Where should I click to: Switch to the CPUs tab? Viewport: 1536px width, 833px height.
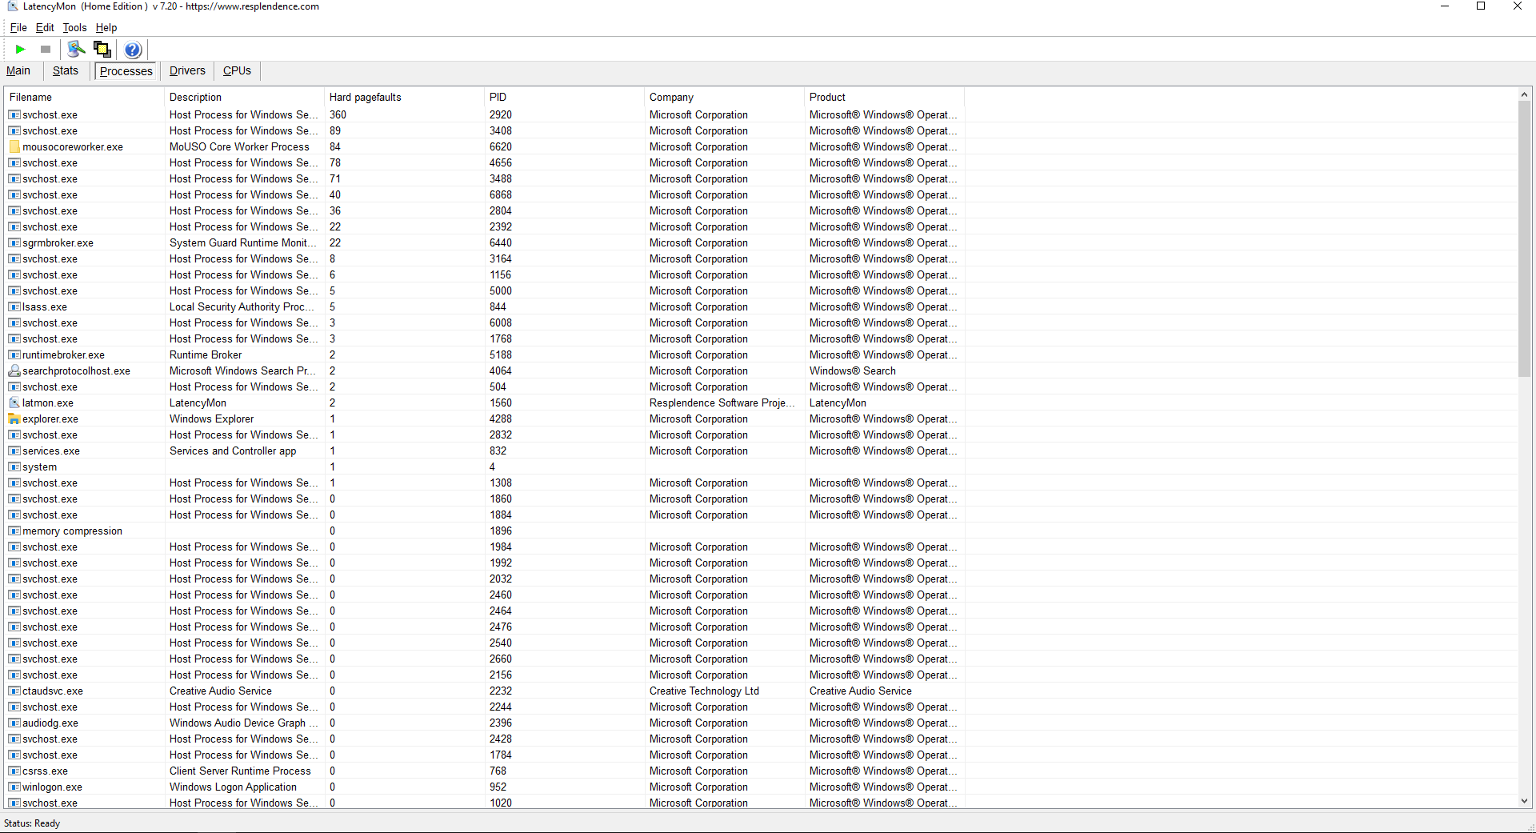click(x=237, y=70)
